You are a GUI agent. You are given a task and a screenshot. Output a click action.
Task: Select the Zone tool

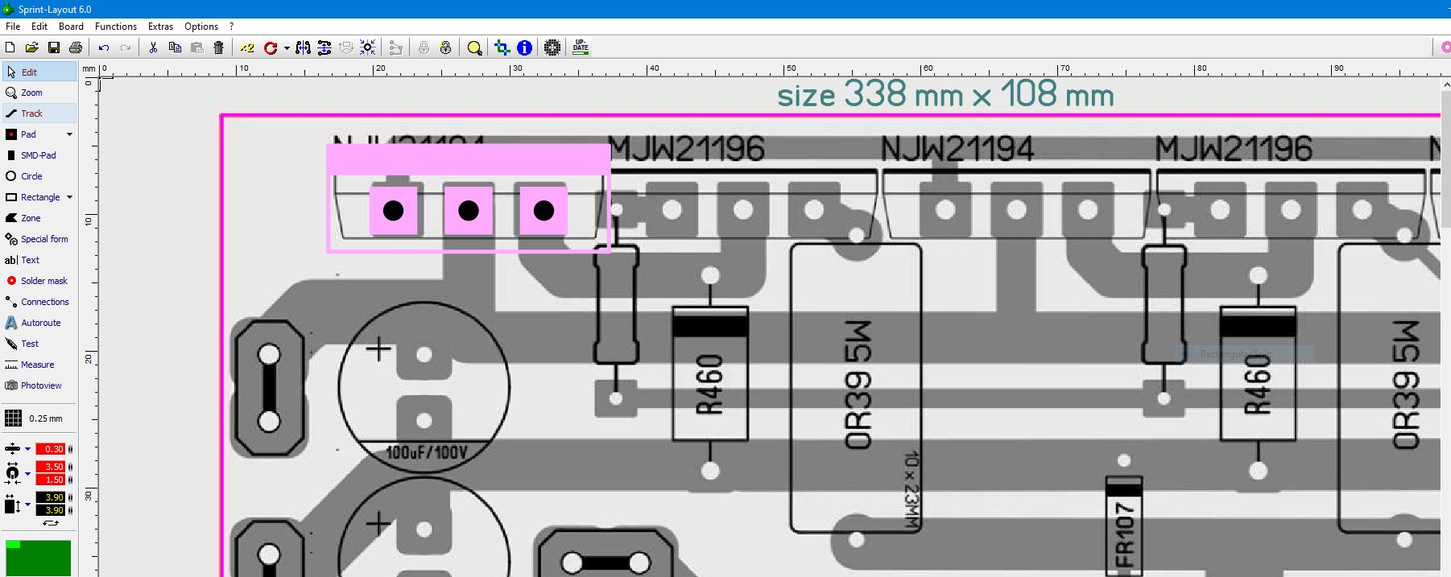(39, 218)
